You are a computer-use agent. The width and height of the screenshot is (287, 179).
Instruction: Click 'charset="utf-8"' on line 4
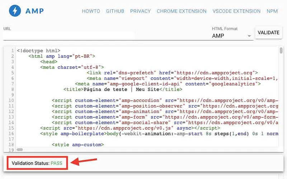point(79,67)
